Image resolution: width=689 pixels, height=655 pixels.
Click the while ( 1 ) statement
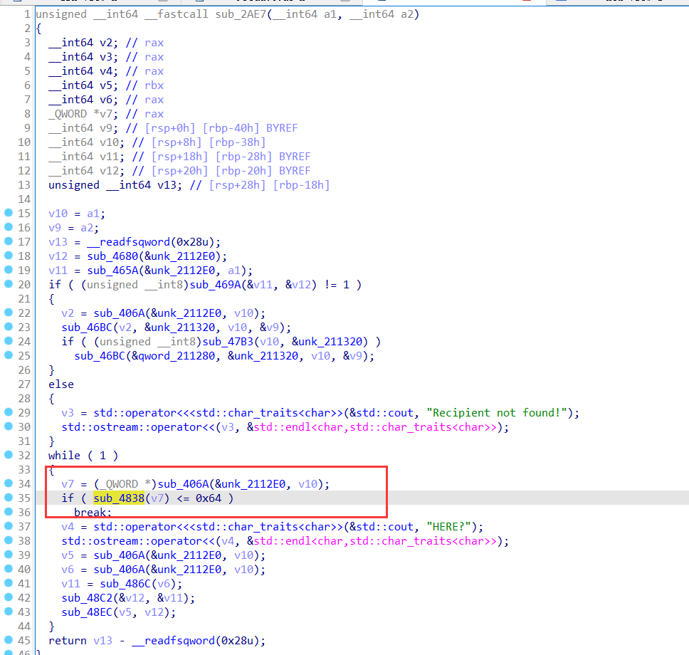pyautogui.click(x=83, y=456)
